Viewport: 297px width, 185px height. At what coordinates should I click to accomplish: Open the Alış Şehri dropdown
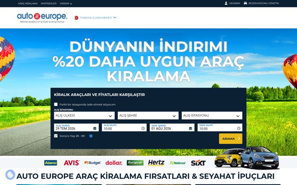click(x=148, y=116)
